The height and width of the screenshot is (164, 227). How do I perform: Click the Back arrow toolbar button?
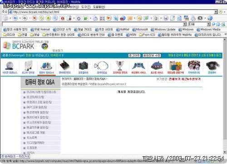[15, 19]
